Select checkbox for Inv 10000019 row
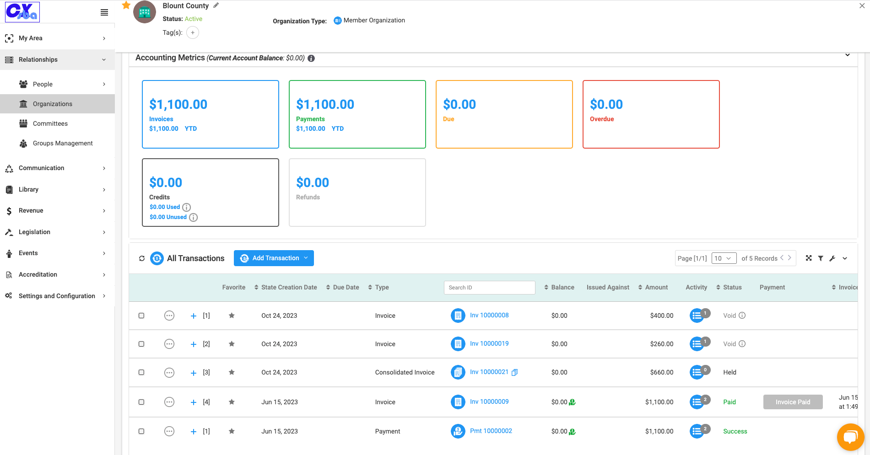The image size is (870, 455). point(141,344)
